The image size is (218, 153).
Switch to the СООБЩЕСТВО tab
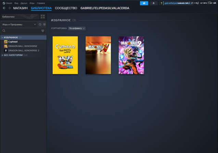(66, 8)
